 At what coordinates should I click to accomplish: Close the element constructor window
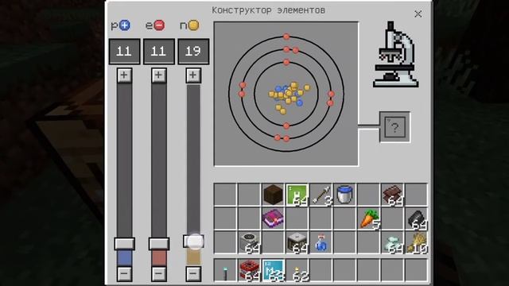(418, 14)
